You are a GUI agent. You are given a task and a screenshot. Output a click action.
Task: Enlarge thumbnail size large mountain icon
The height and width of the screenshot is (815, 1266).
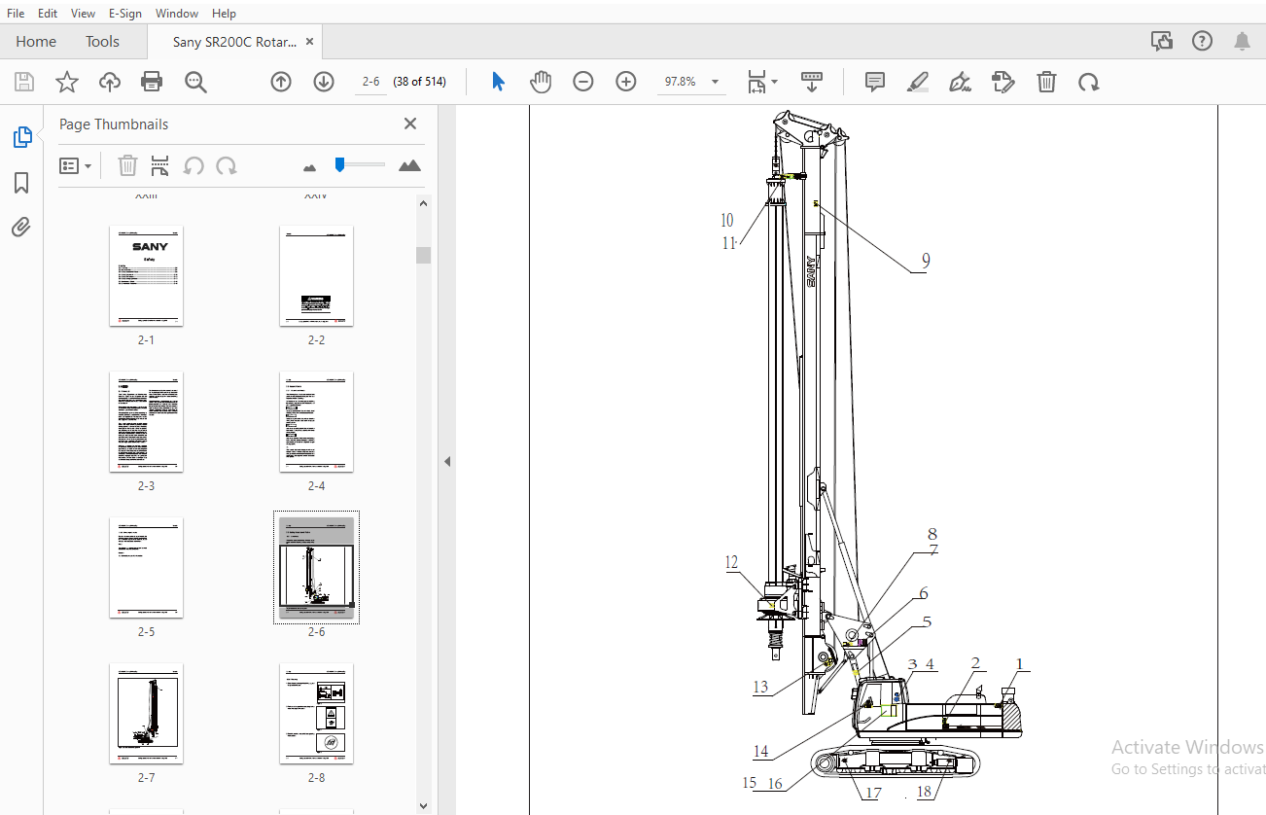409,165
